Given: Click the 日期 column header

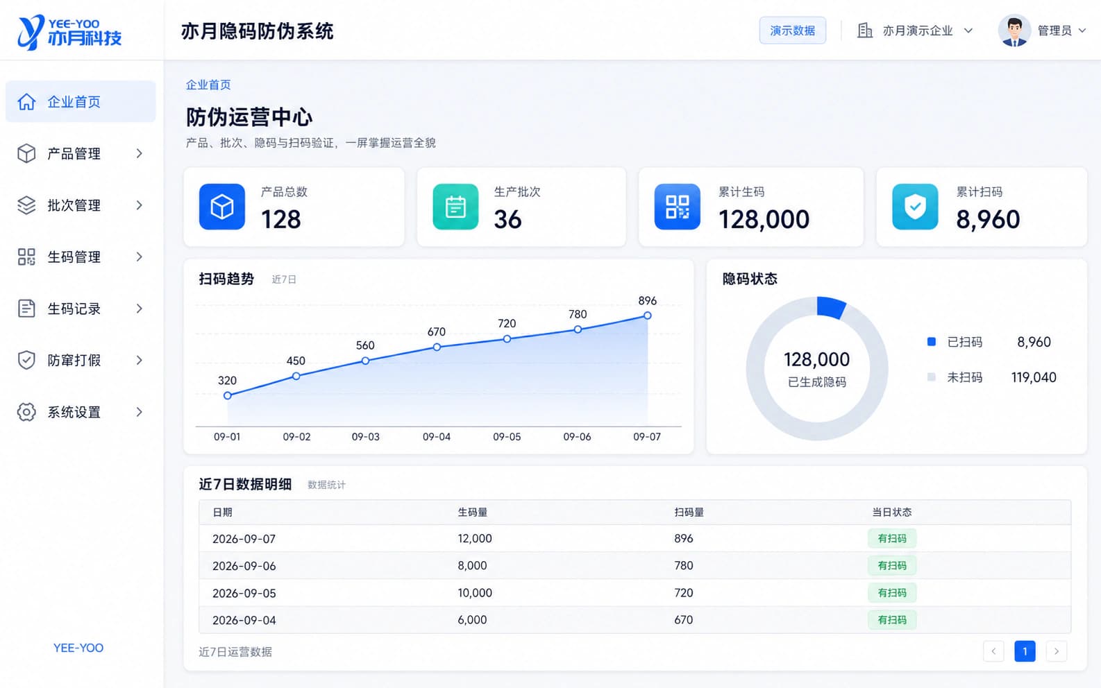Looking at the screenshot, I should click(x=222, y=512).
